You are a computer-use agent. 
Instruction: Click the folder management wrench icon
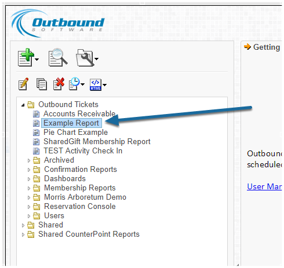coord(85,57)
